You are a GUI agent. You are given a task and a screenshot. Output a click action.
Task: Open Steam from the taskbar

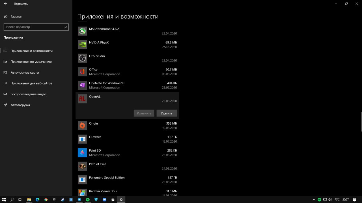63,200
